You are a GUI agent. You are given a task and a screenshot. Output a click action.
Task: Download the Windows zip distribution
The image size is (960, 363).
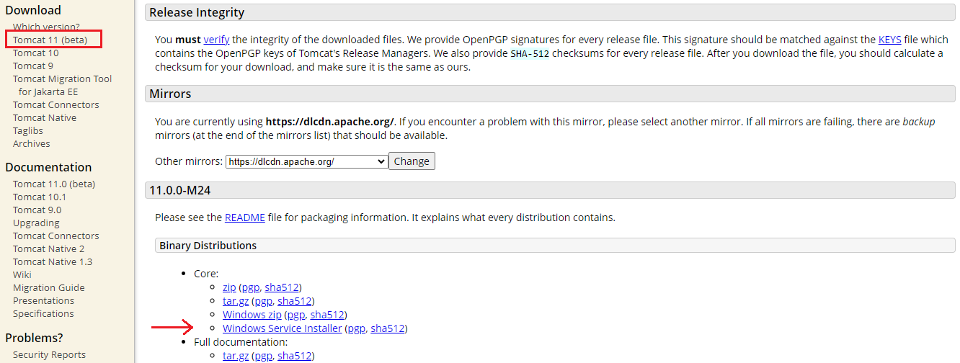(252, 315)
